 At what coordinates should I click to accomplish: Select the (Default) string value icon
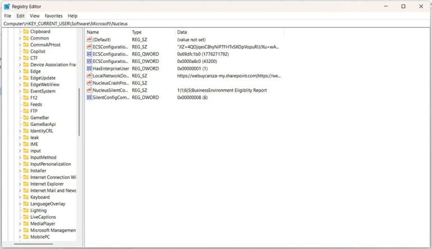[89, 40]
